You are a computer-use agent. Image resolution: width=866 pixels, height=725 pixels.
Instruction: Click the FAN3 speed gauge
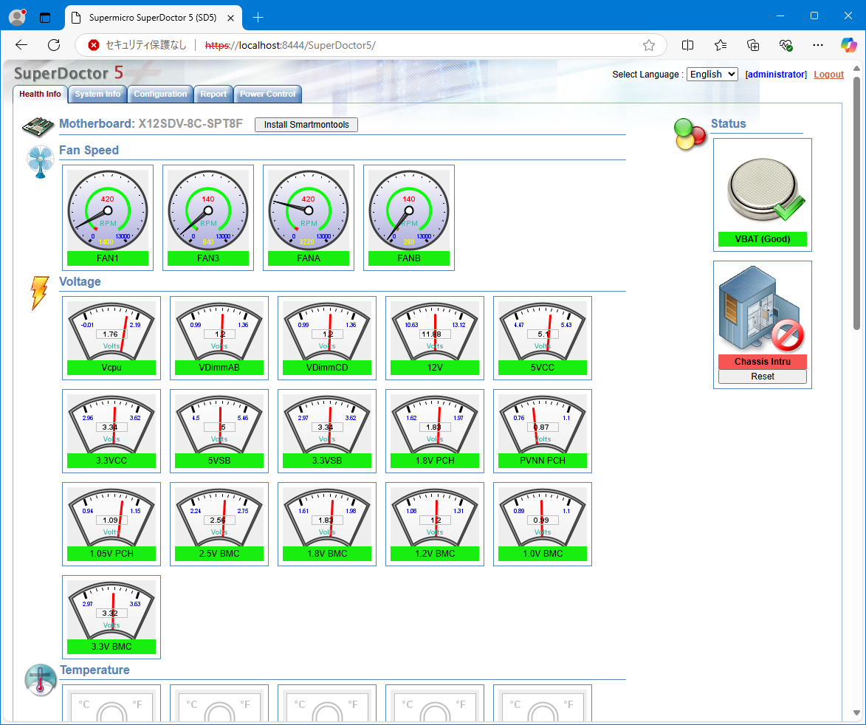click(208, 210)
